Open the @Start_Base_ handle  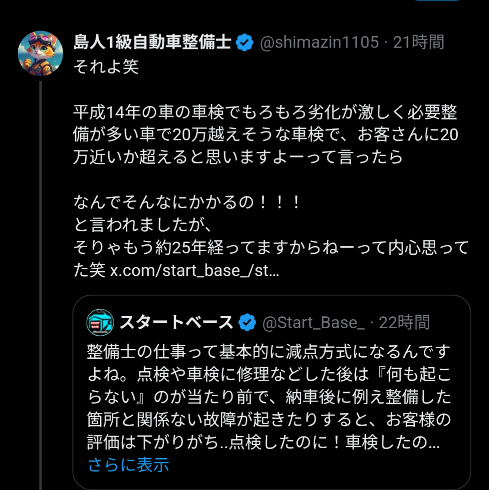pyautogui.click(x=314, y=323)
